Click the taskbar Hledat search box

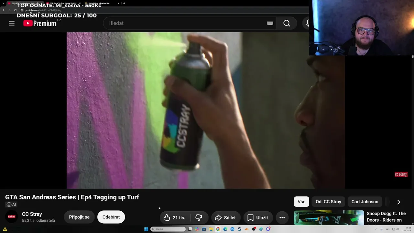coord(168,229)
